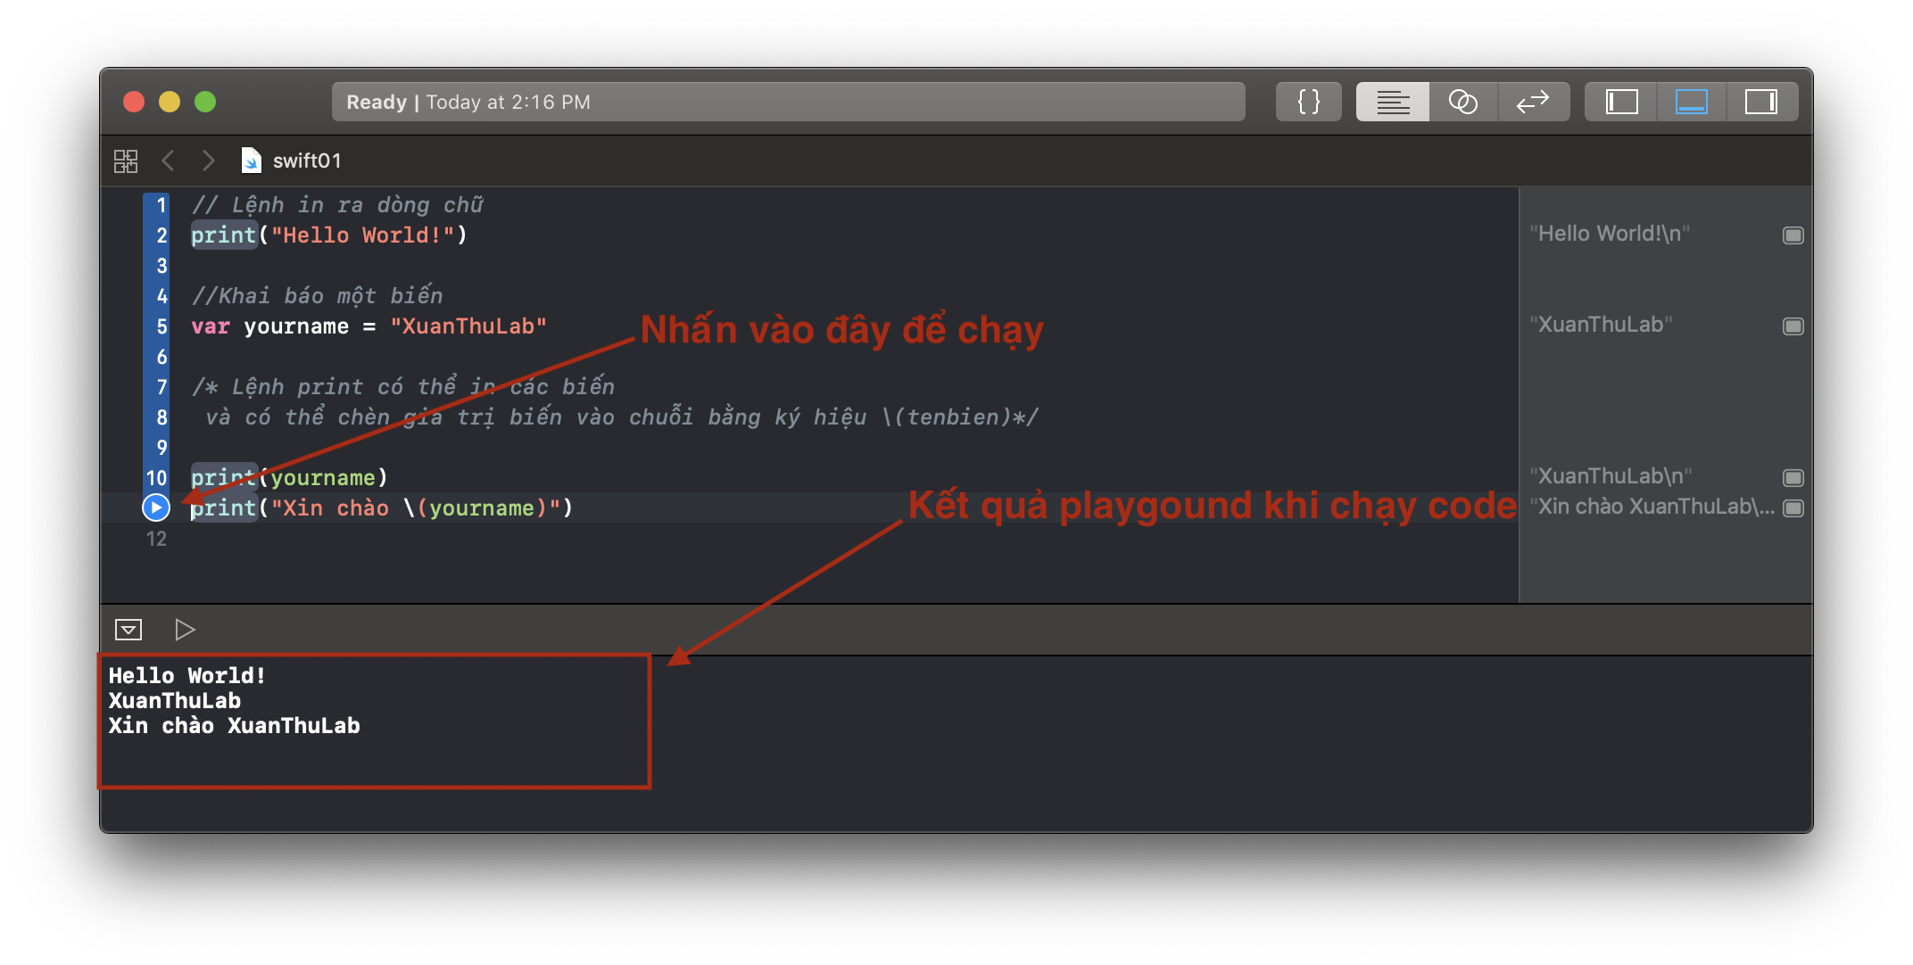Open the related items grid menu
This screenshot has height=965, width=1913.
point(126,161)
